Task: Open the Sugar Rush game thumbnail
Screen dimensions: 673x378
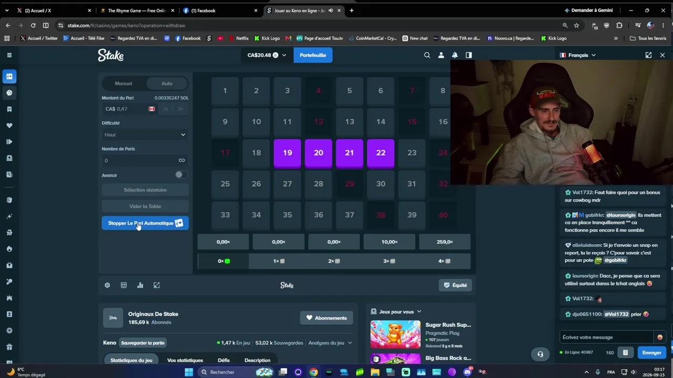Action: [395, 334]
